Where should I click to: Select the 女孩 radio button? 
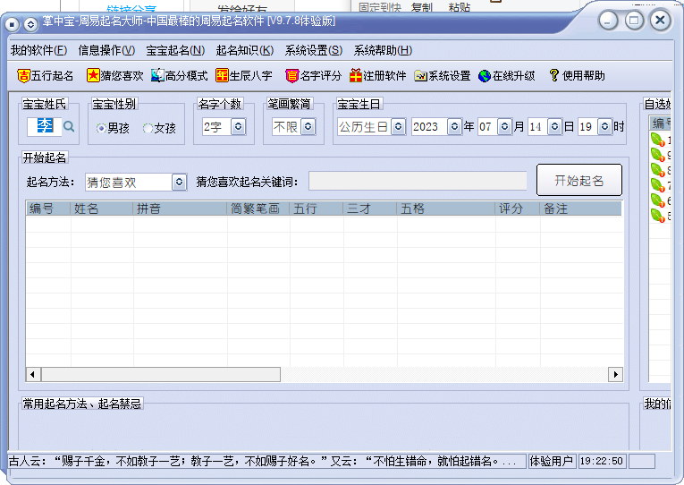tap(148, 128)
